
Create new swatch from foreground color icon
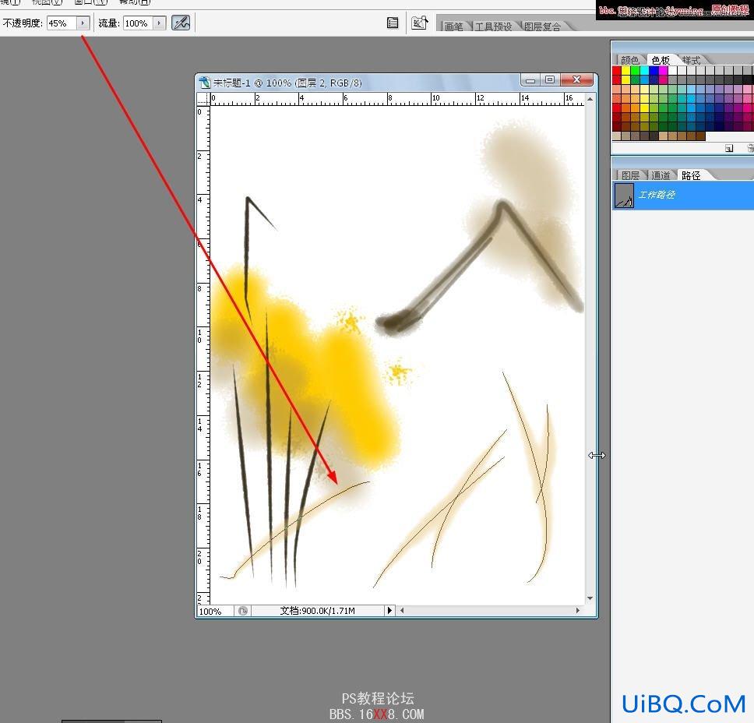(730, 148)
